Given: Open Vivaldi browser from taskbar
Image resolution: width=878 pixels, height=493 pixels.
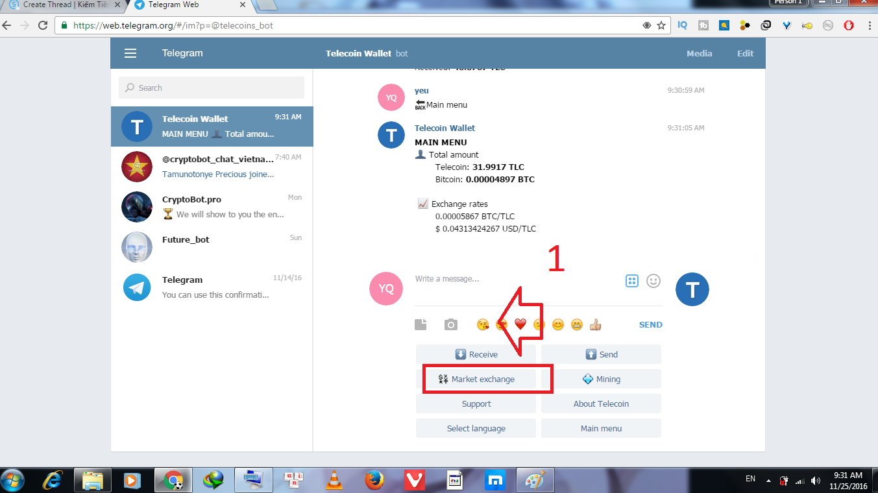Looking at the screenshot, I should pyautogui.click(x=414, y=480).
